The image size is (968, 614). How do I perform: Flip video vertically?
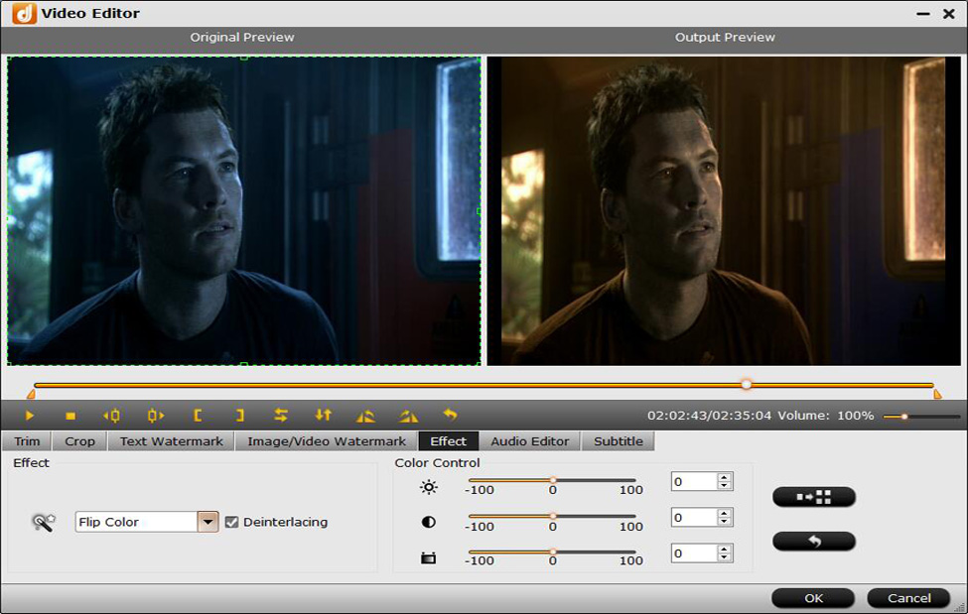(x=323, y=416)
